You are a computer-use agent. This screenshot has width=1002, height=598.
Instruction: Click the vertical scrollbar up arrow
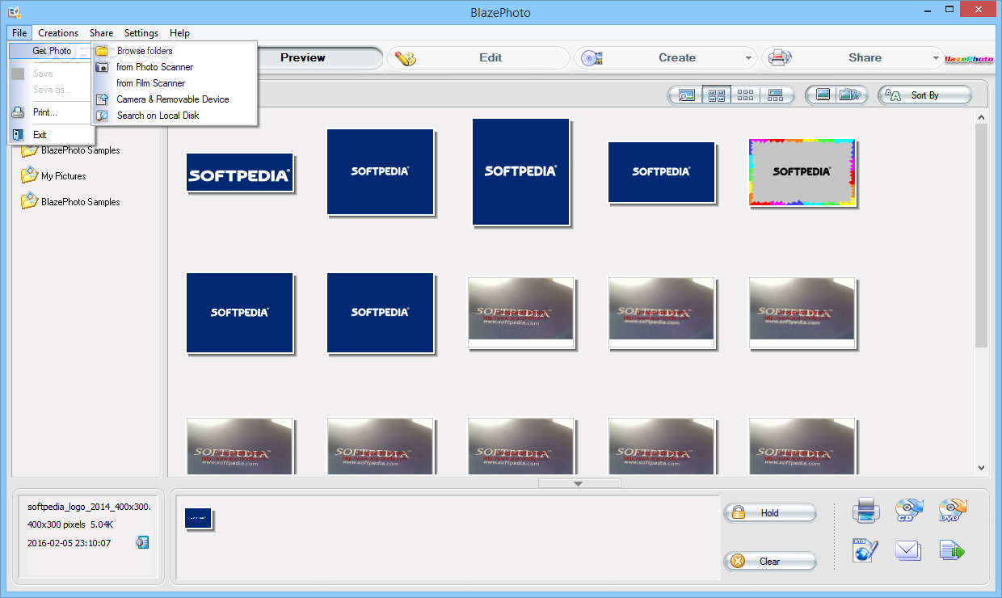981,116
